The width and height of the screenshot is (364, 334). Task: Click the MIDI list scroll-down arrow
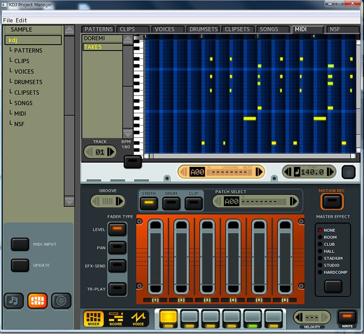click(127, 133)
